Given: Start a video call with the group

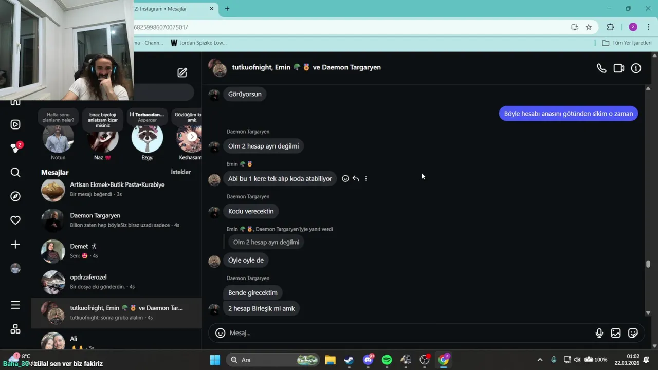Looking at the screenshot, I should 619,68.
